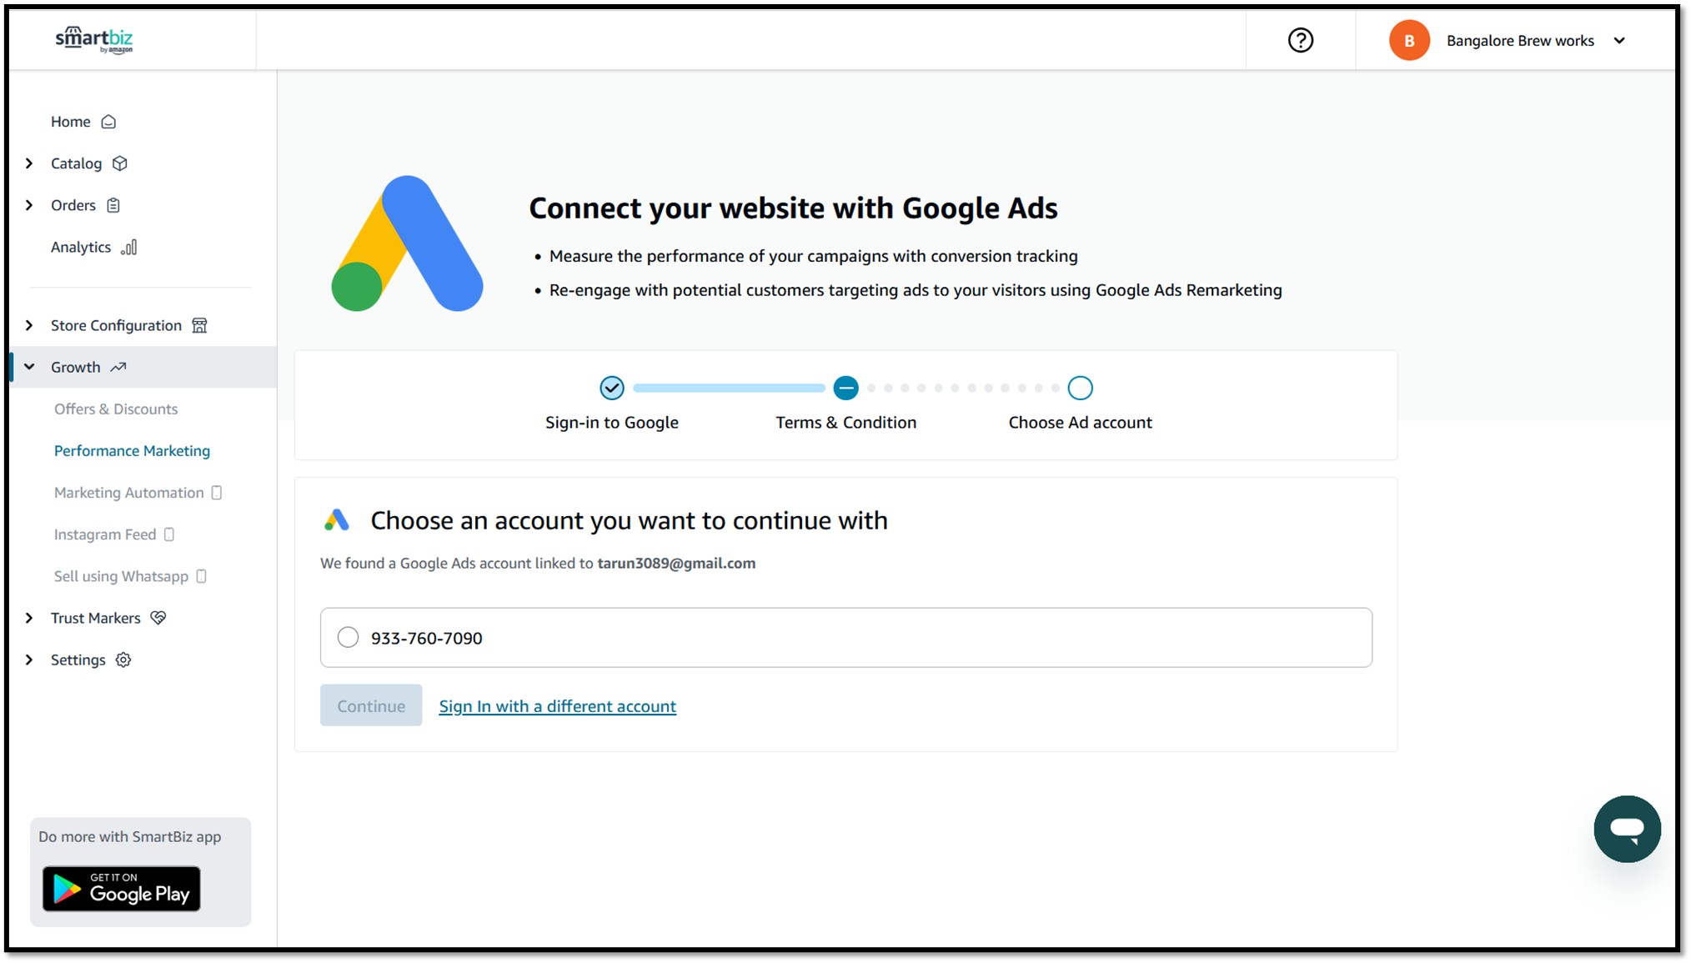This screenshot has width=1691, height=963.
Task: Click the Continue button
Action: 371,705
